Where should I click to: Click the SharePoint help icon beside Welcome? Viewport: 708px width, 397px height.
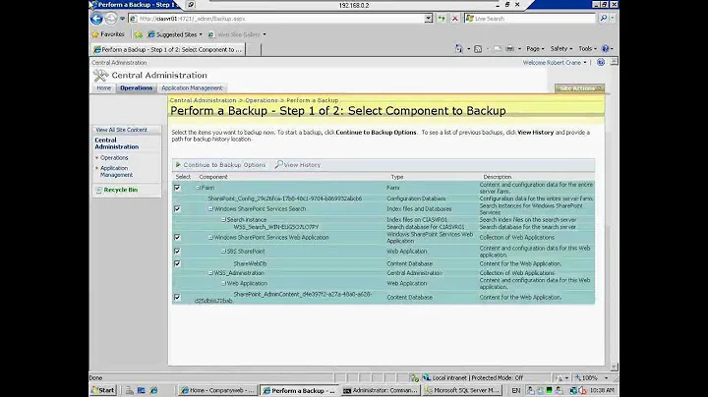pyautogui.click(x=601, y=63)
